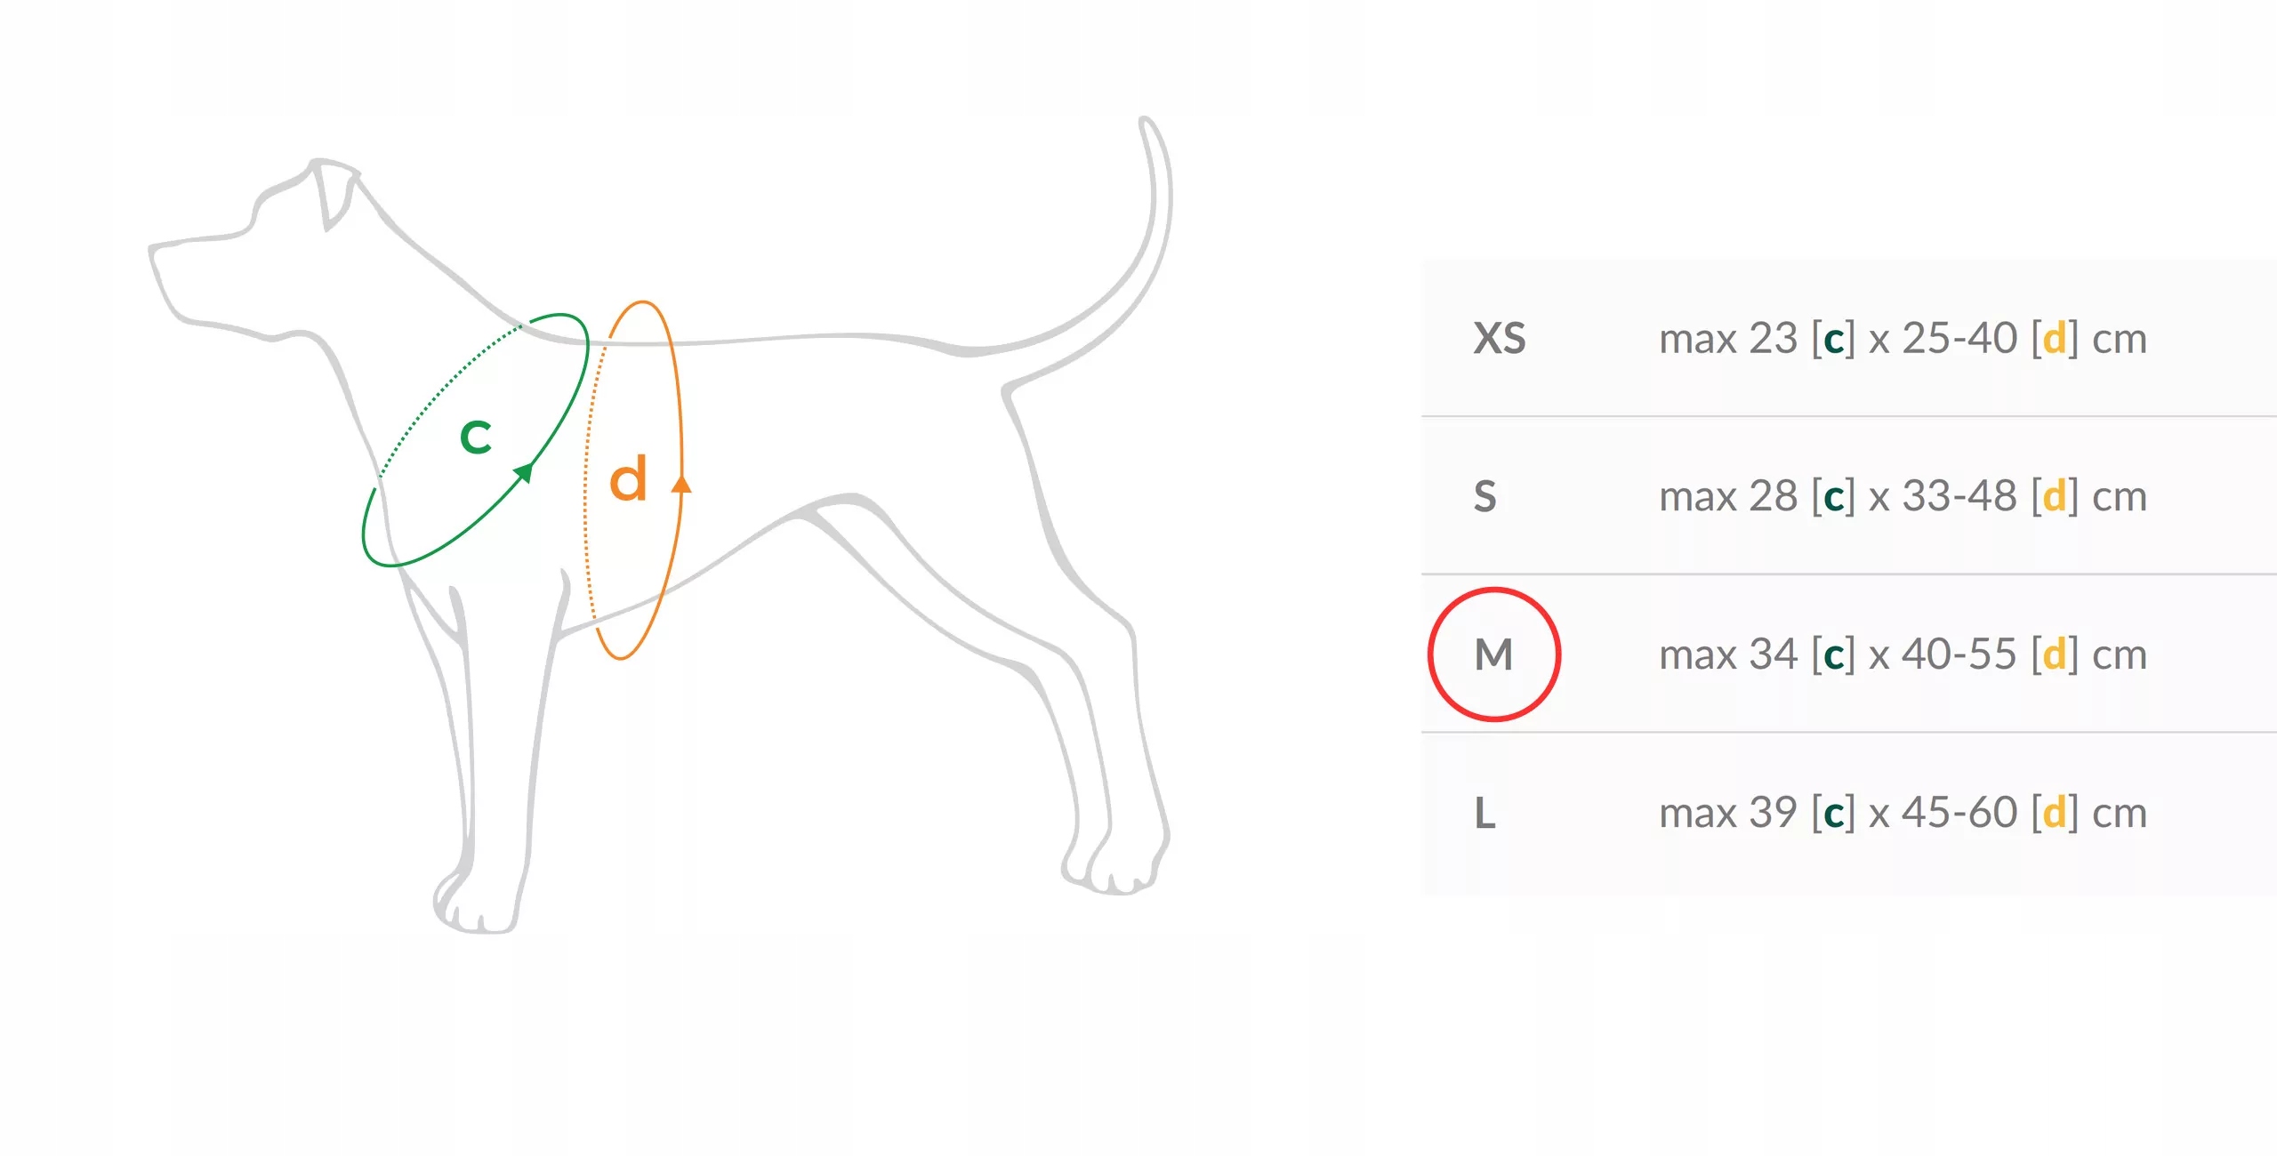The height and width of the screenshot is (1156, 2277).
Task: Click the orange arrowhead on chest loop
Action: 681,484
